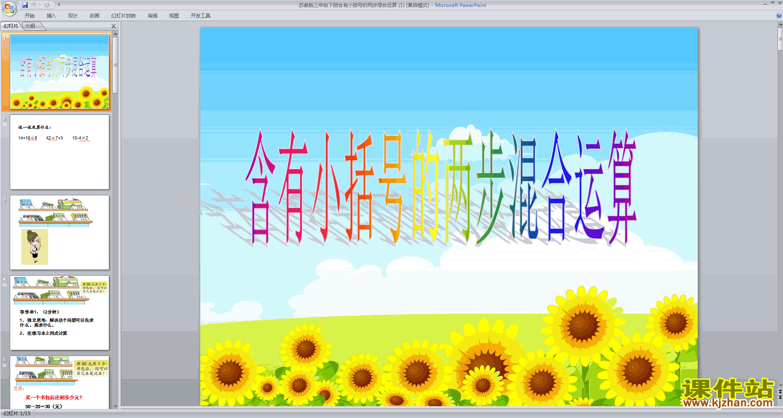The image size is (783, 418).
Task: Go to next slide double-arrow button
Action: click(x=781, y=397)
